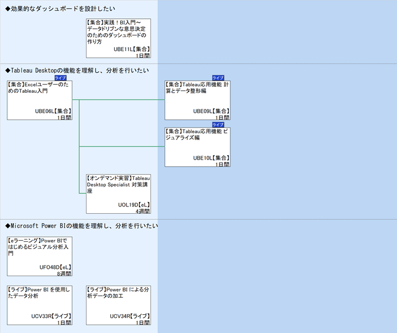This screenshot has width=397, height=333.
Task: Open the Tableau応用機能 計算とデータ整形編 UBE09L course
Action: 197,100
